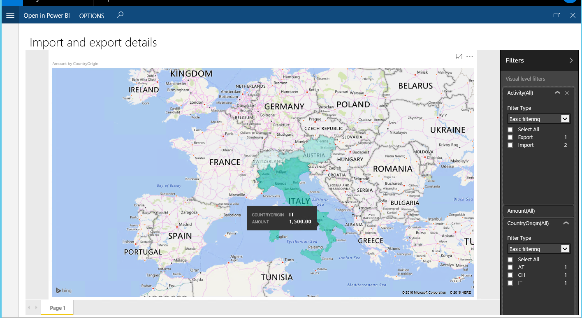Expand the Amount(All) filter card
The image size is (582, 318).
point(538,211)
